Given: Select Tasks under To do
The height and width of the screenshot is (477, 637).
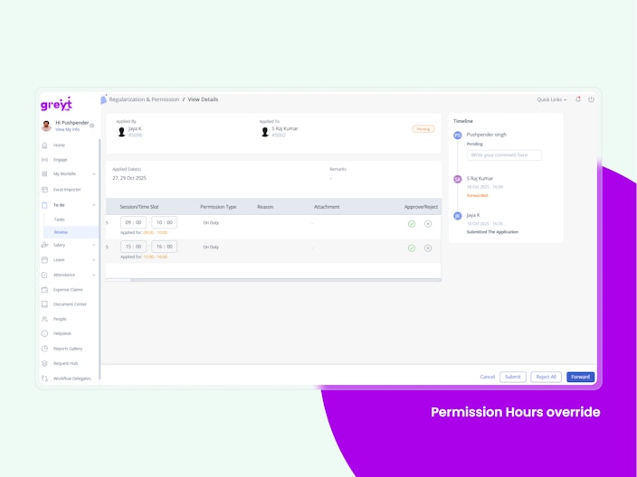Looking at the screenshot, I should (x=60, y=220).
